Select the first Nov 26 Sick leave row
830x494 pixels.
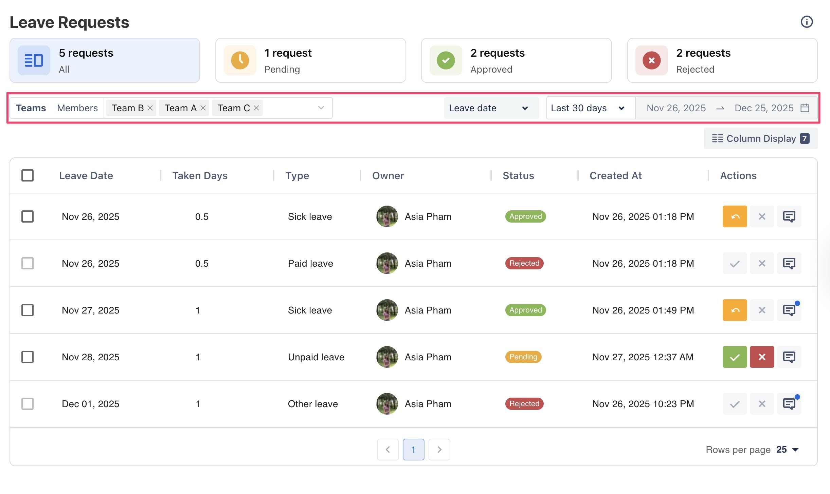point(28,216)
